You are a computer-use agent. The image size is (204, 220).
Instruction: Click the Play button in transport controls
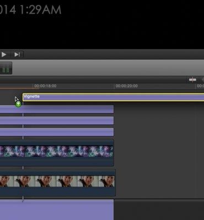(4, 54)
